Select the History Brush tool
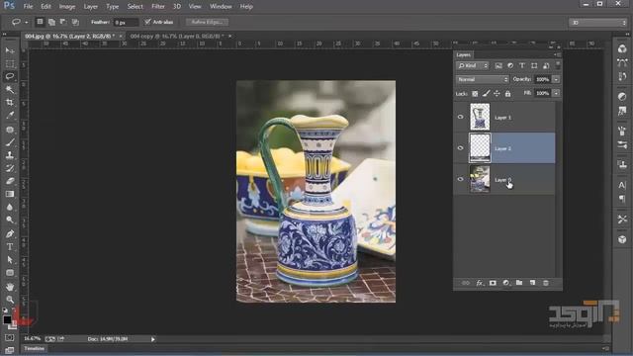Screen dimensions: 633x356 [10, 168]
